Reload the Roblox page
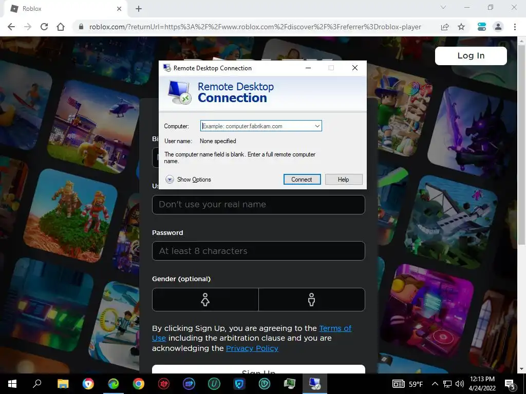Screen dimensions: 526x394 tap(44, 27)
